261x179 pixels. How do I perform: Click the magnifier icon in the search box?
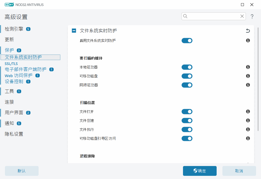(185, 16)
